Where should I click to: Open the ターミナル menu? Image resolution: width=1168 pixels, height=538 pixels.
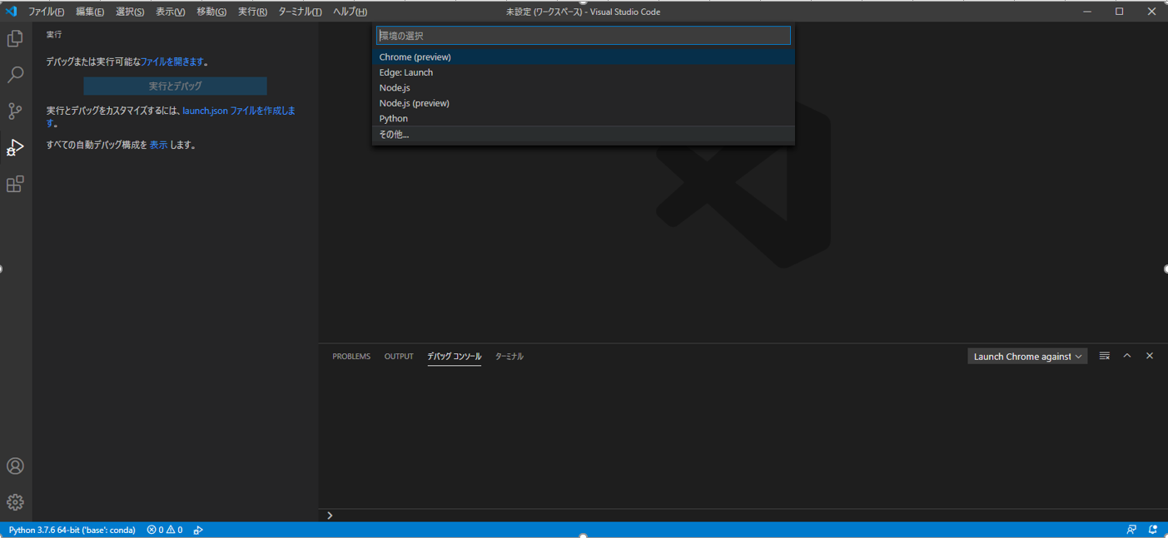click(300, 12)
